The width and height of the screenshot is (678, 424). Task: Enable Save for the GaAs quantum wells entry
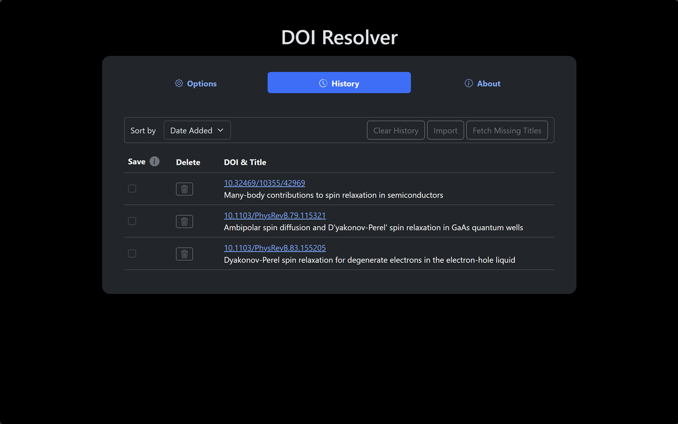pyautogui.click(x=132, y=221)
